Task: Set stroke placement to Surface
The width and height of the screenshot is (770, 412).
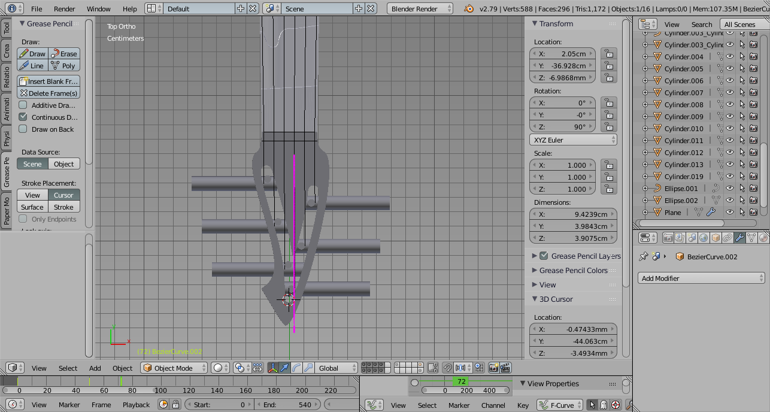Action: pyautogui.click(x=32, y=207)
